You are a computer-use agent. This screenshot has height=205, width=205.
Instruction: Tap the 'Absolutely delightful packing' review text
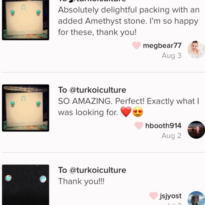(x=129, y=21)
